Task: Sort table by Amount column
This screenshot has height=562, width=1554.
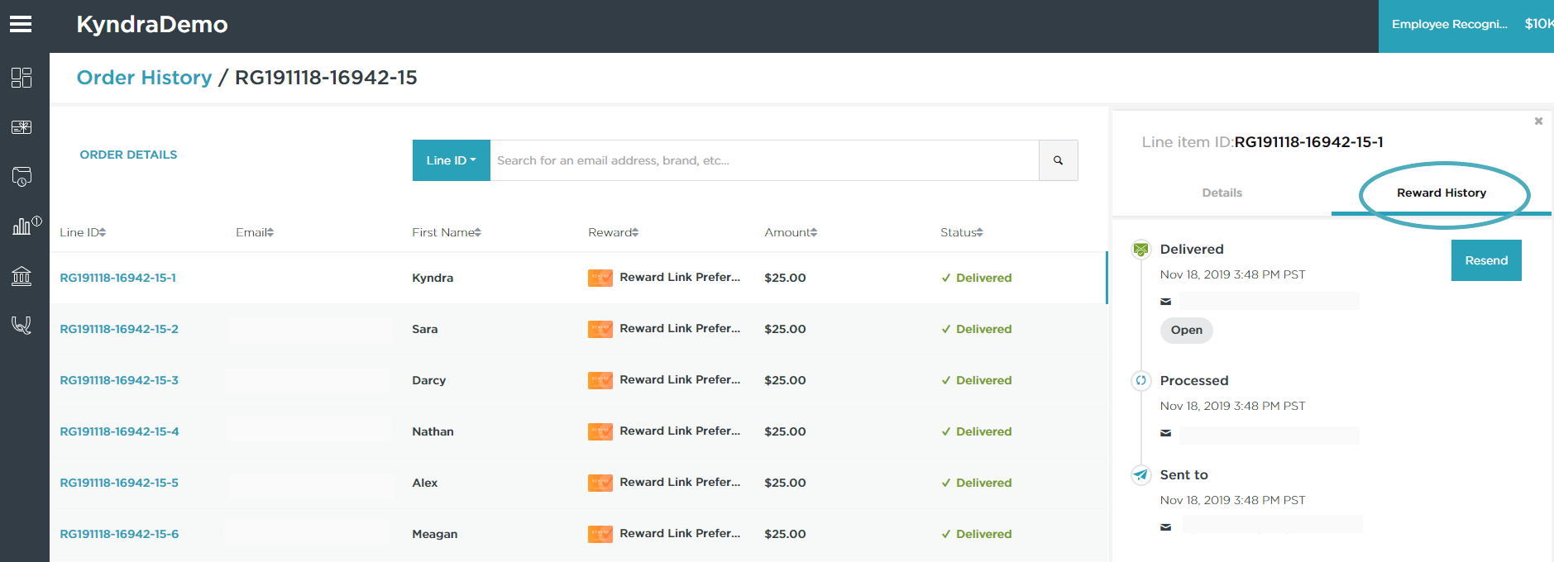Action: point(790,233)
